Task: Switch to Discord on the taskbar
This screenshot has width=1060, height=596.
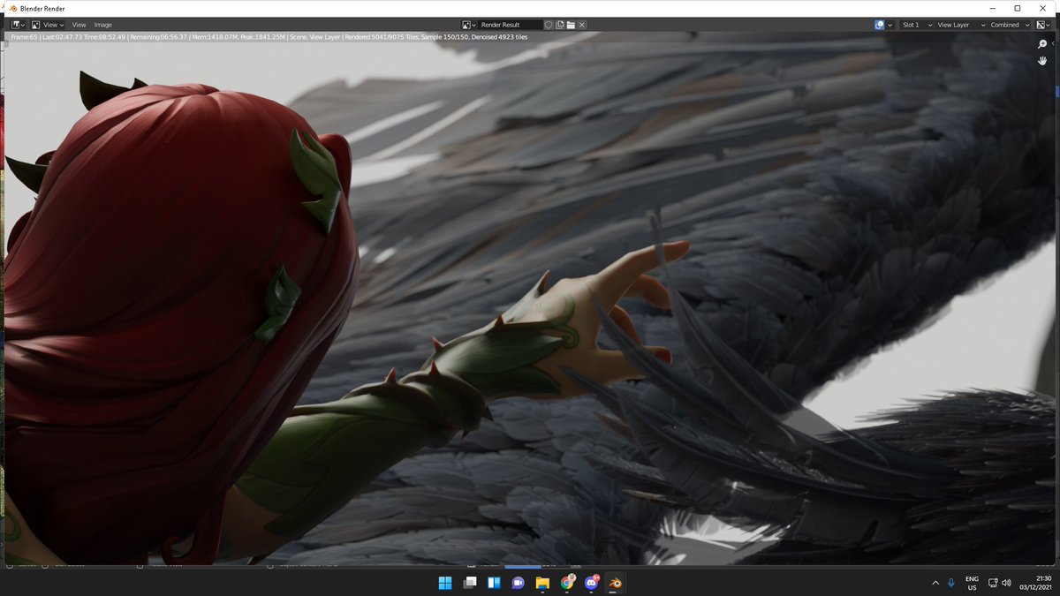Action: tap(592, 583)
